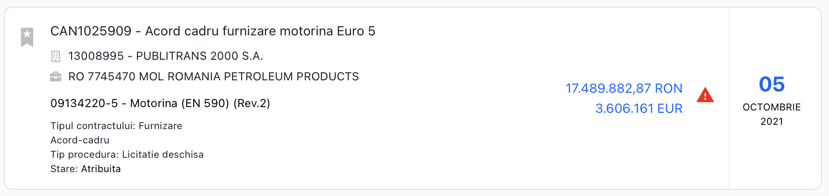Click the Atribuita status value
The height and width of the screenshot is (196, 829).
tap(101, 169)
